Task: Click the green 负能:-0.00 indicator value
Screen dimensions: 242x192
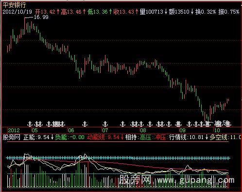Action: [x=70, y=138]
